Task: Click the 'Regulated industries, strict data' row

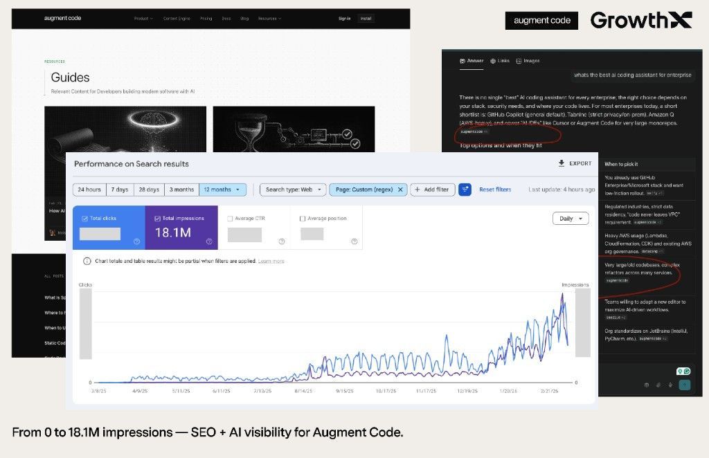Action: (647, 214)
